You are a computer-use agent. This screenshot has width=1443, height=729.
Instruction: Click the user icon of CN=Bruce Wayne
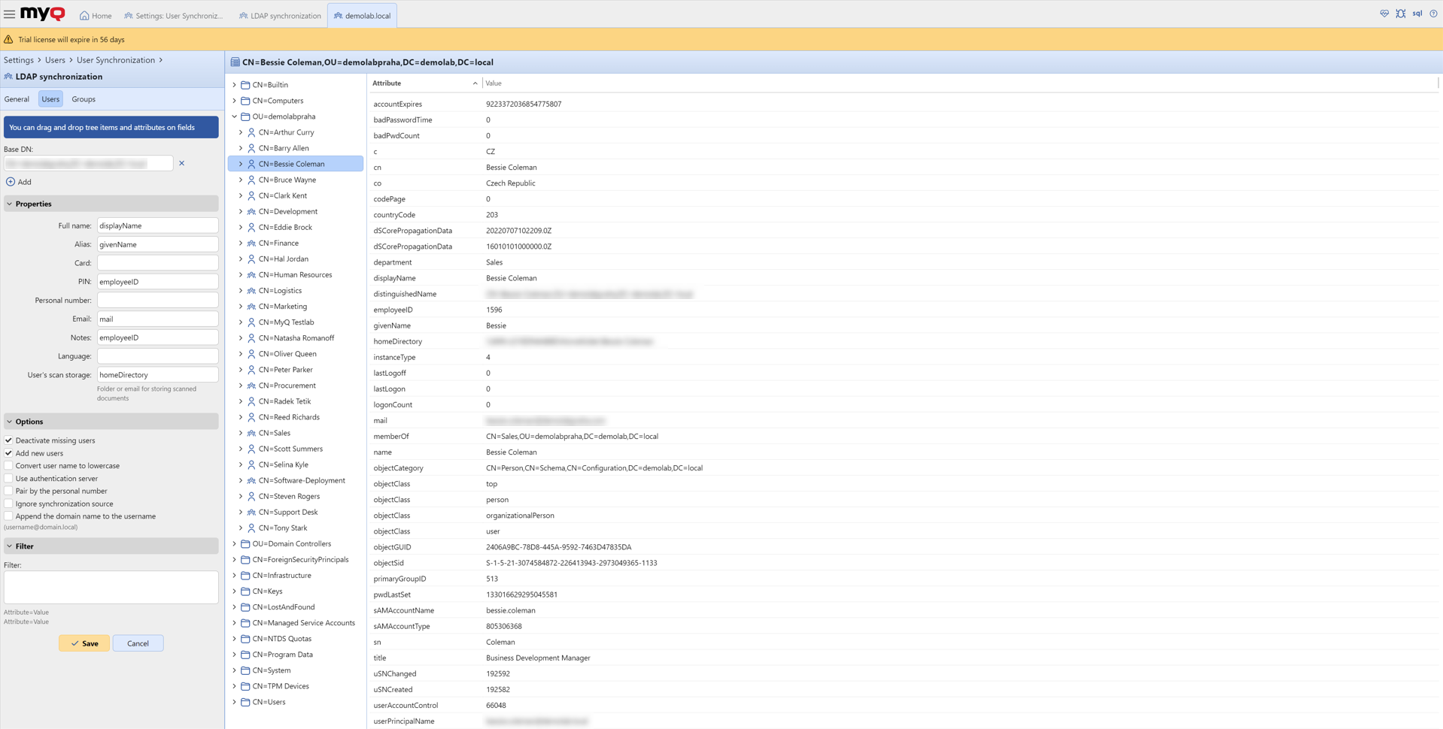pos(251,180)
